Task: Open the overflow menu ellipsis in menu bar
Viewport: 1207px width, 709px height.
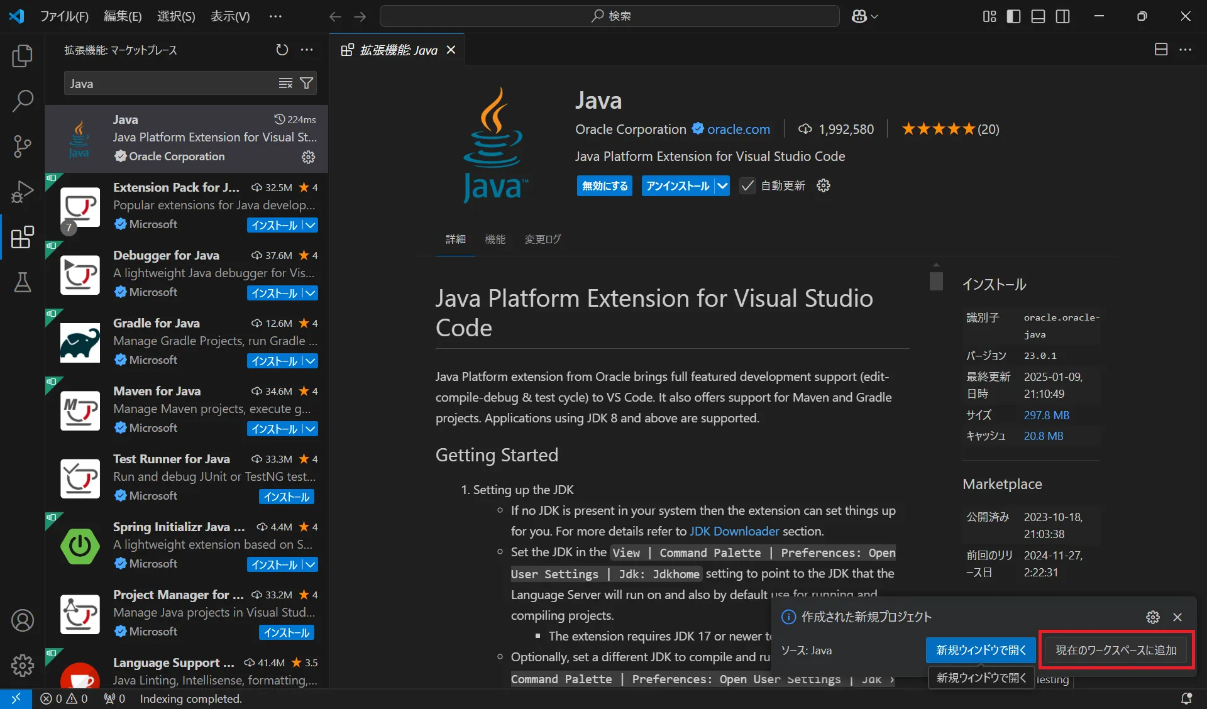Action: click(x=275, y=16)
